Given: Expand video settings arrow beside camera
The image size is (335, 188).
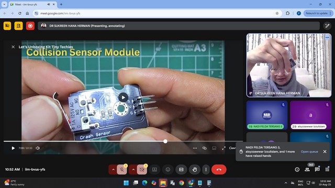Looking at the screenshot, I should coord(133,170).
